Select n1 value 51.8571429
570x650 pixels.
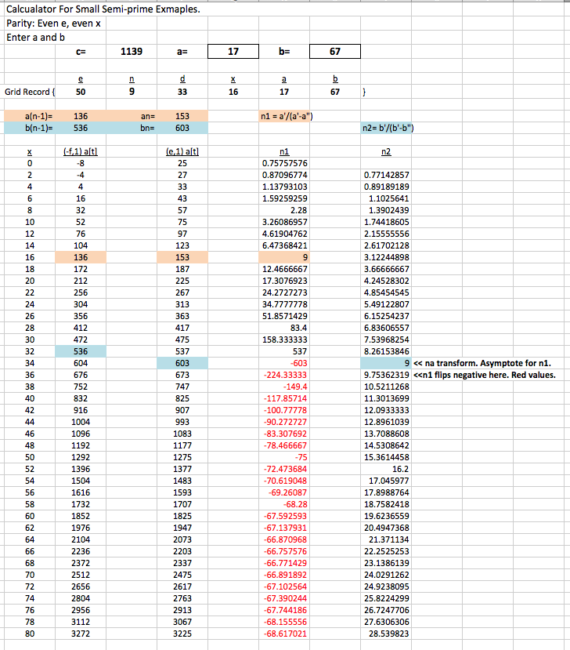285,316
